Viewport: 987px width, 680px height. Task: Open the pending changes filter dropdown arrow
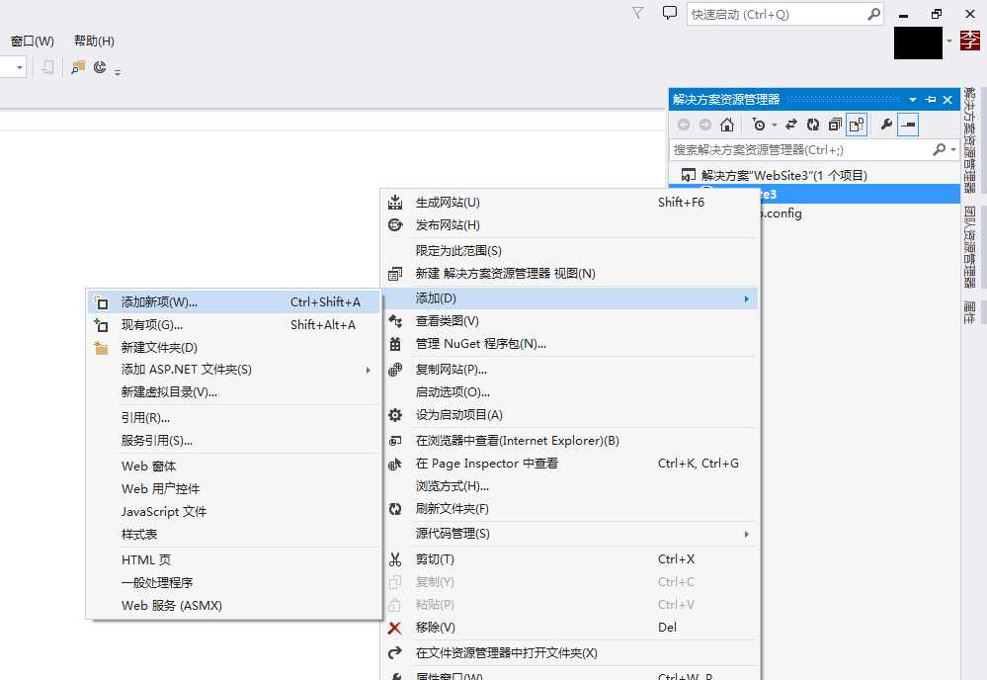point(775,125)
